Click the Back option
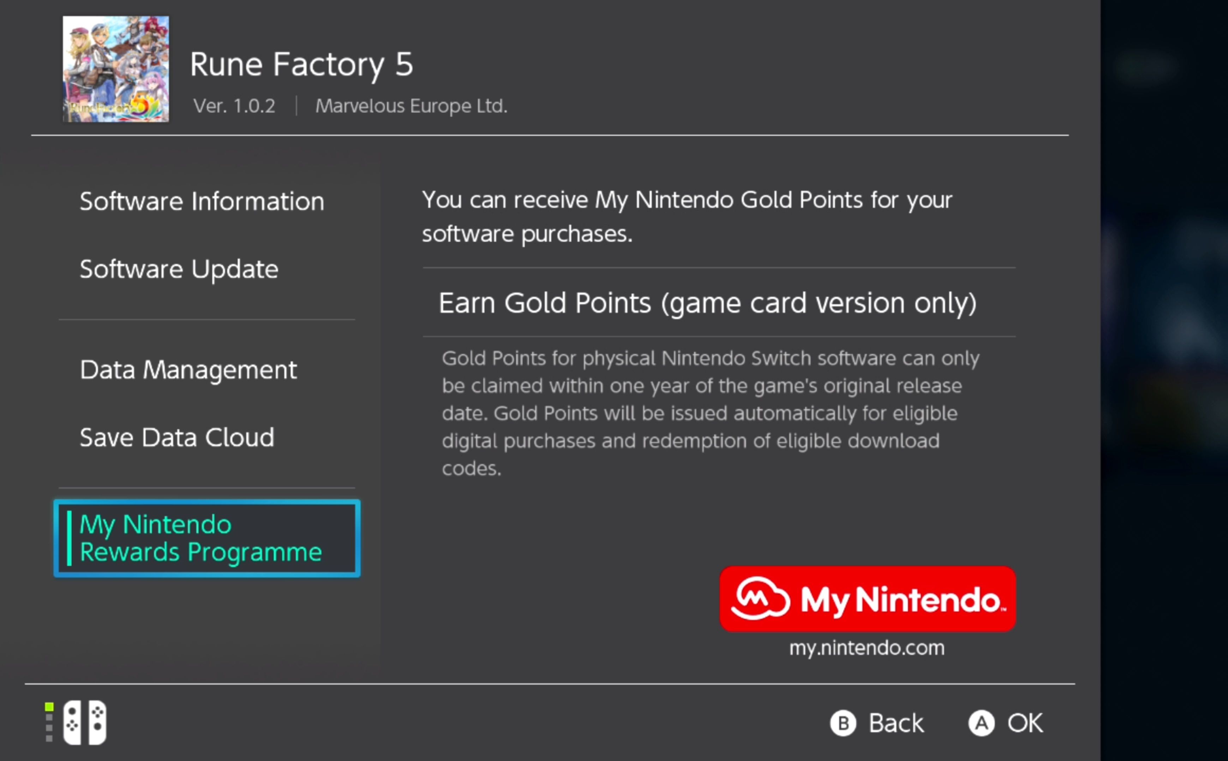Viewport: 1228px width, 761px height. 878,723
